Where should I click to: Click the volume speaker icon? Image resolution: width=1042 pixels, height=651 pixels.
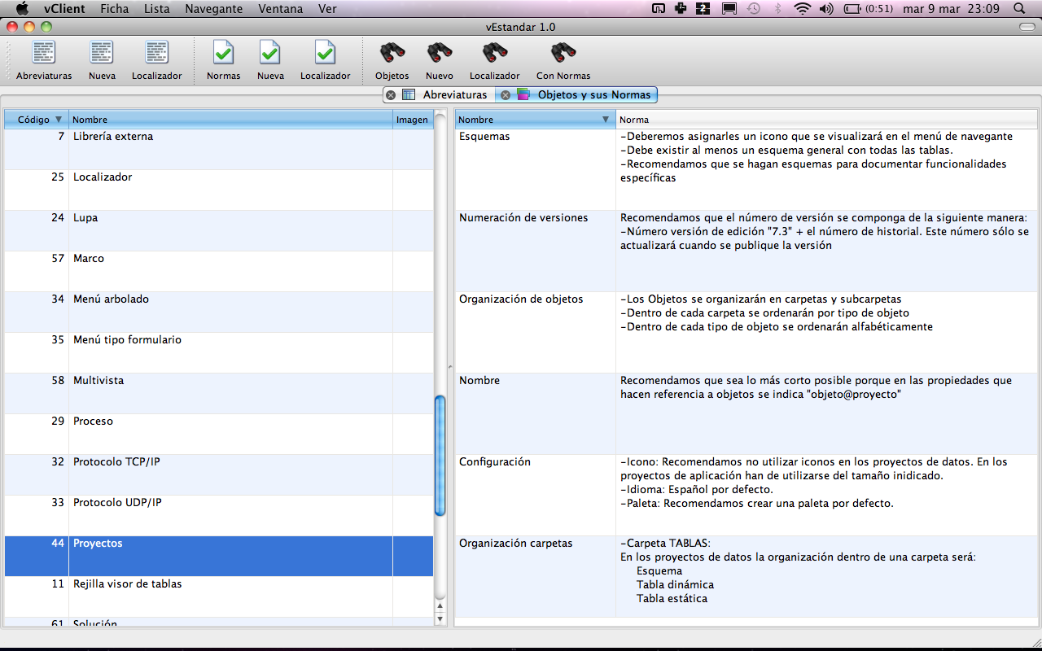tap(826, 9)
